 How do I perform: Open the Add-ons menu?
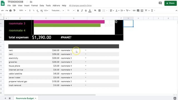tap(56, 6)
